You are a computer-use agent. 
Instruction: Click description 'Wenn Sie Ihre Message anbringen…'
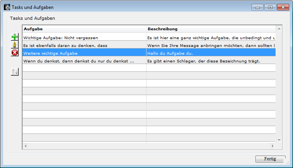coord(210,45)
